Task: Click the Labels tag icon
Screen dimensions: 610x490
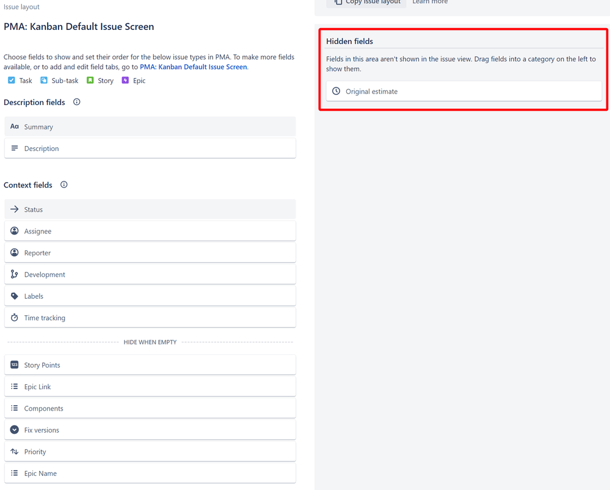Action: click(15, 296)
